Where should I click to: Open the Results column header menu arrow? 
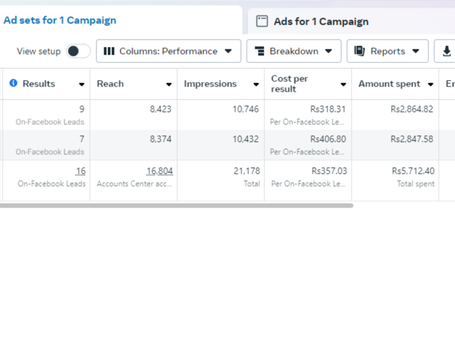81,85
